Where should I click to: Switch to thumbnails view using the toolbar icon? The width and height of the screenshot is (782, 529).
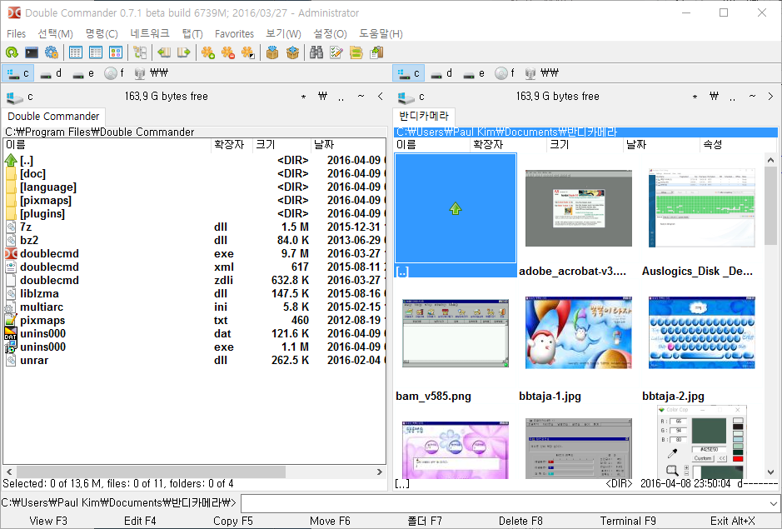(116, 52)
